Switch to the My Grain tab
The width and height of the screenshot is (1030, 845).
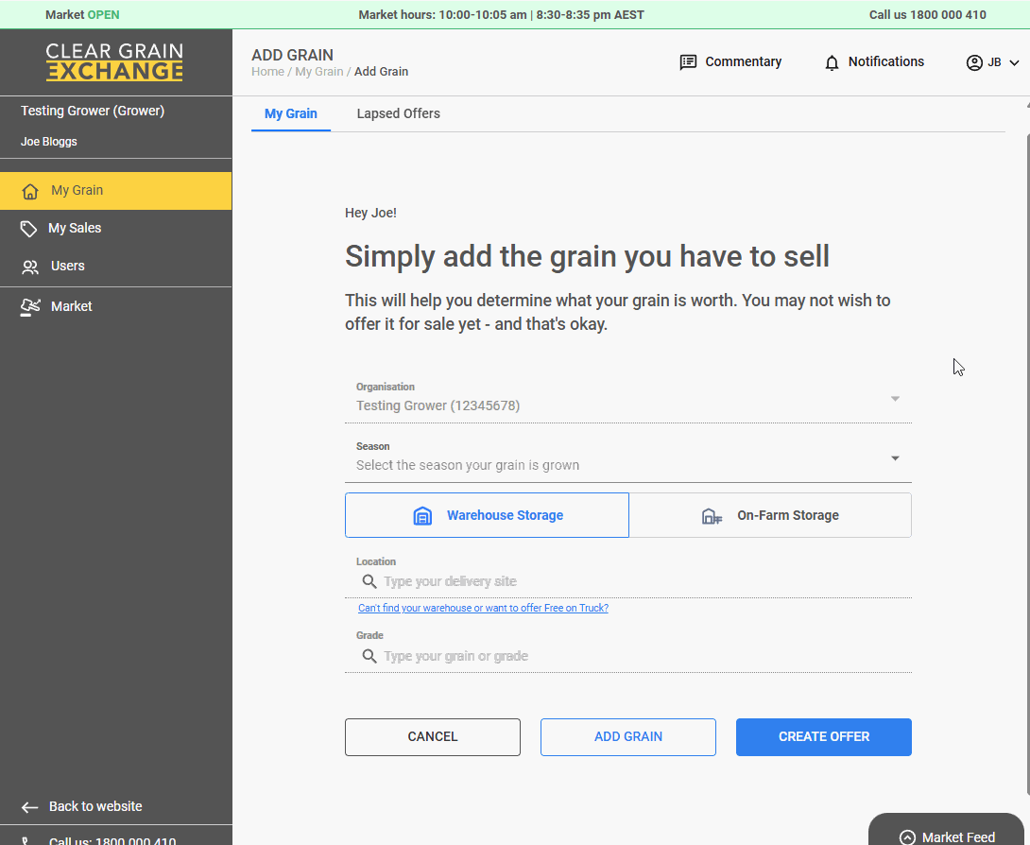[x=291, y=113]
